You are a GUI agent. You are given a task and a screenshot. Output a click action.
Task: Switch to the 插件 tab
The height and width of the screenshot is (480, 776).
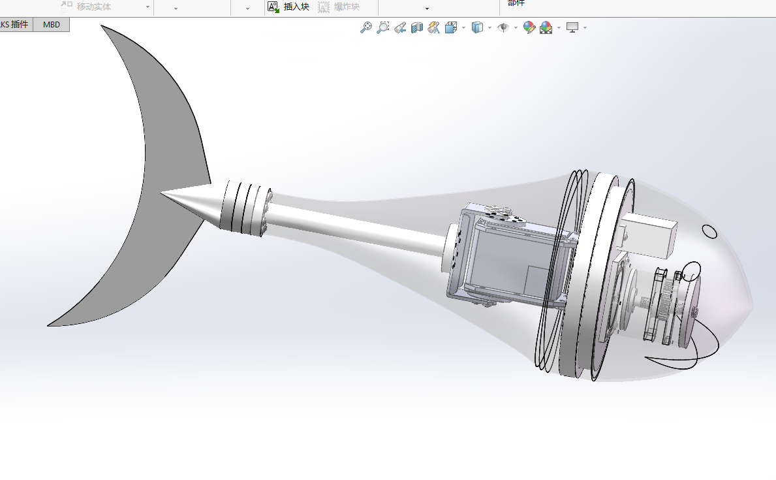click(x=16, y=24)
